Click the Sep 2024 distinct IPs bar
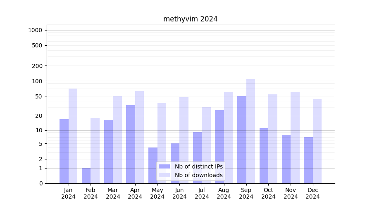This screenshot has height=206, width=372. [242, 140]
